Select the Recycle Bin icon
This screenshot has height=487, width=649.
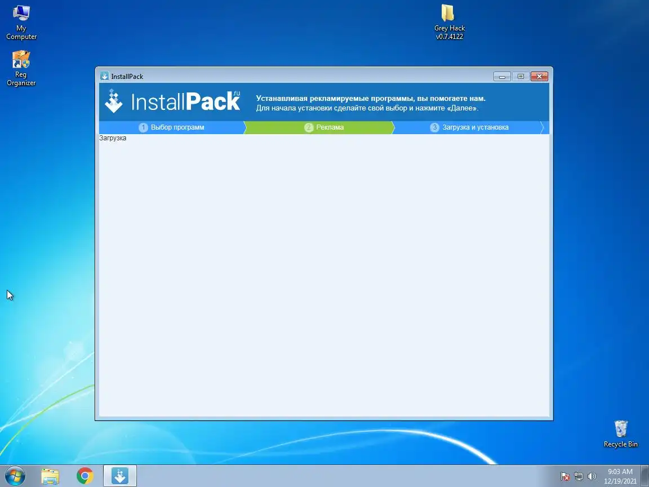tap(620, 434)
